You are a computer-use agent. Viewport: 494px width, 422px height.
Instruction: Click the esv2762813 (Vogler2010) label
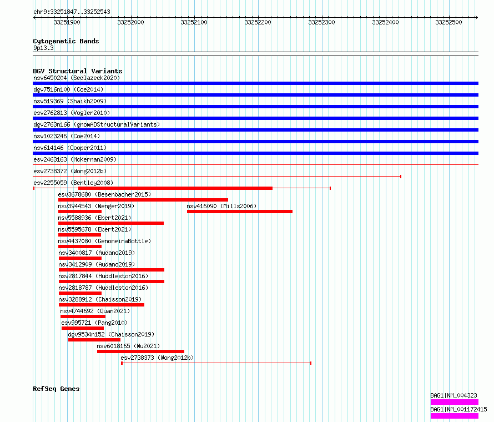[x=72, y=113]
